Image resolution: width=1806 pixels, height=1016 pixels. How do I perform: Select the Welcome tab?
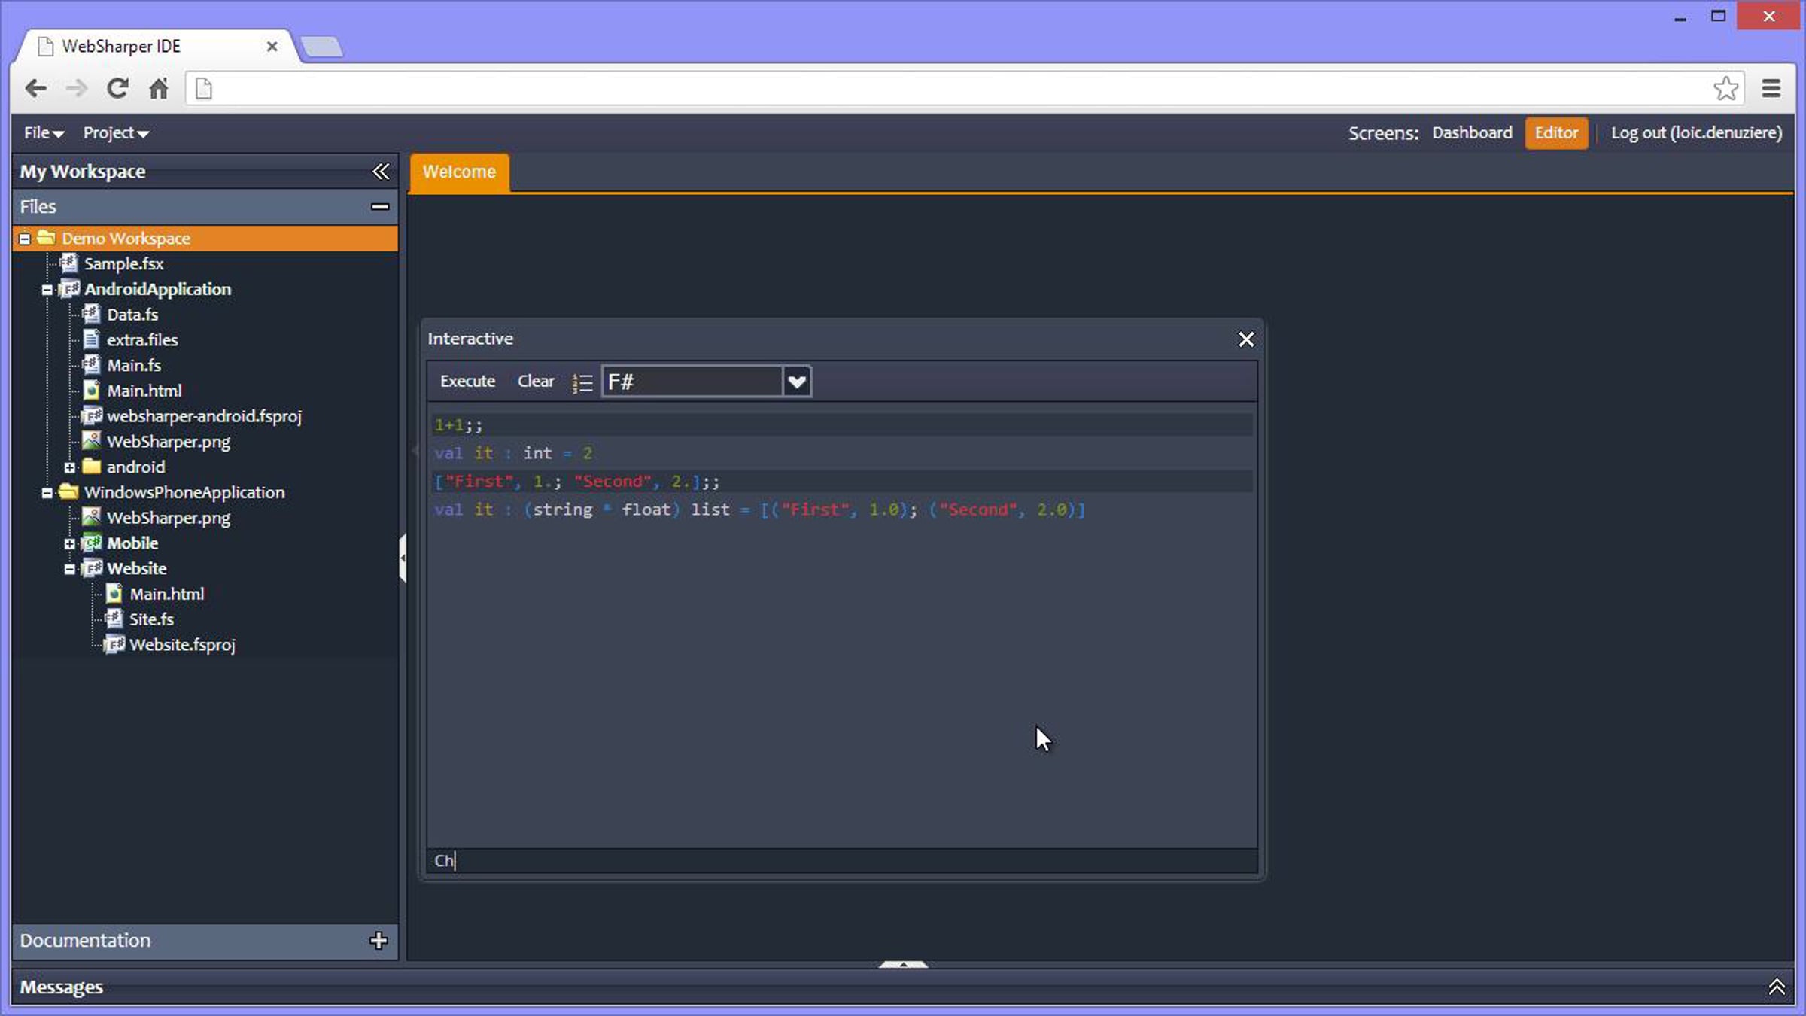pyautogui.click(x=459, y=172)
